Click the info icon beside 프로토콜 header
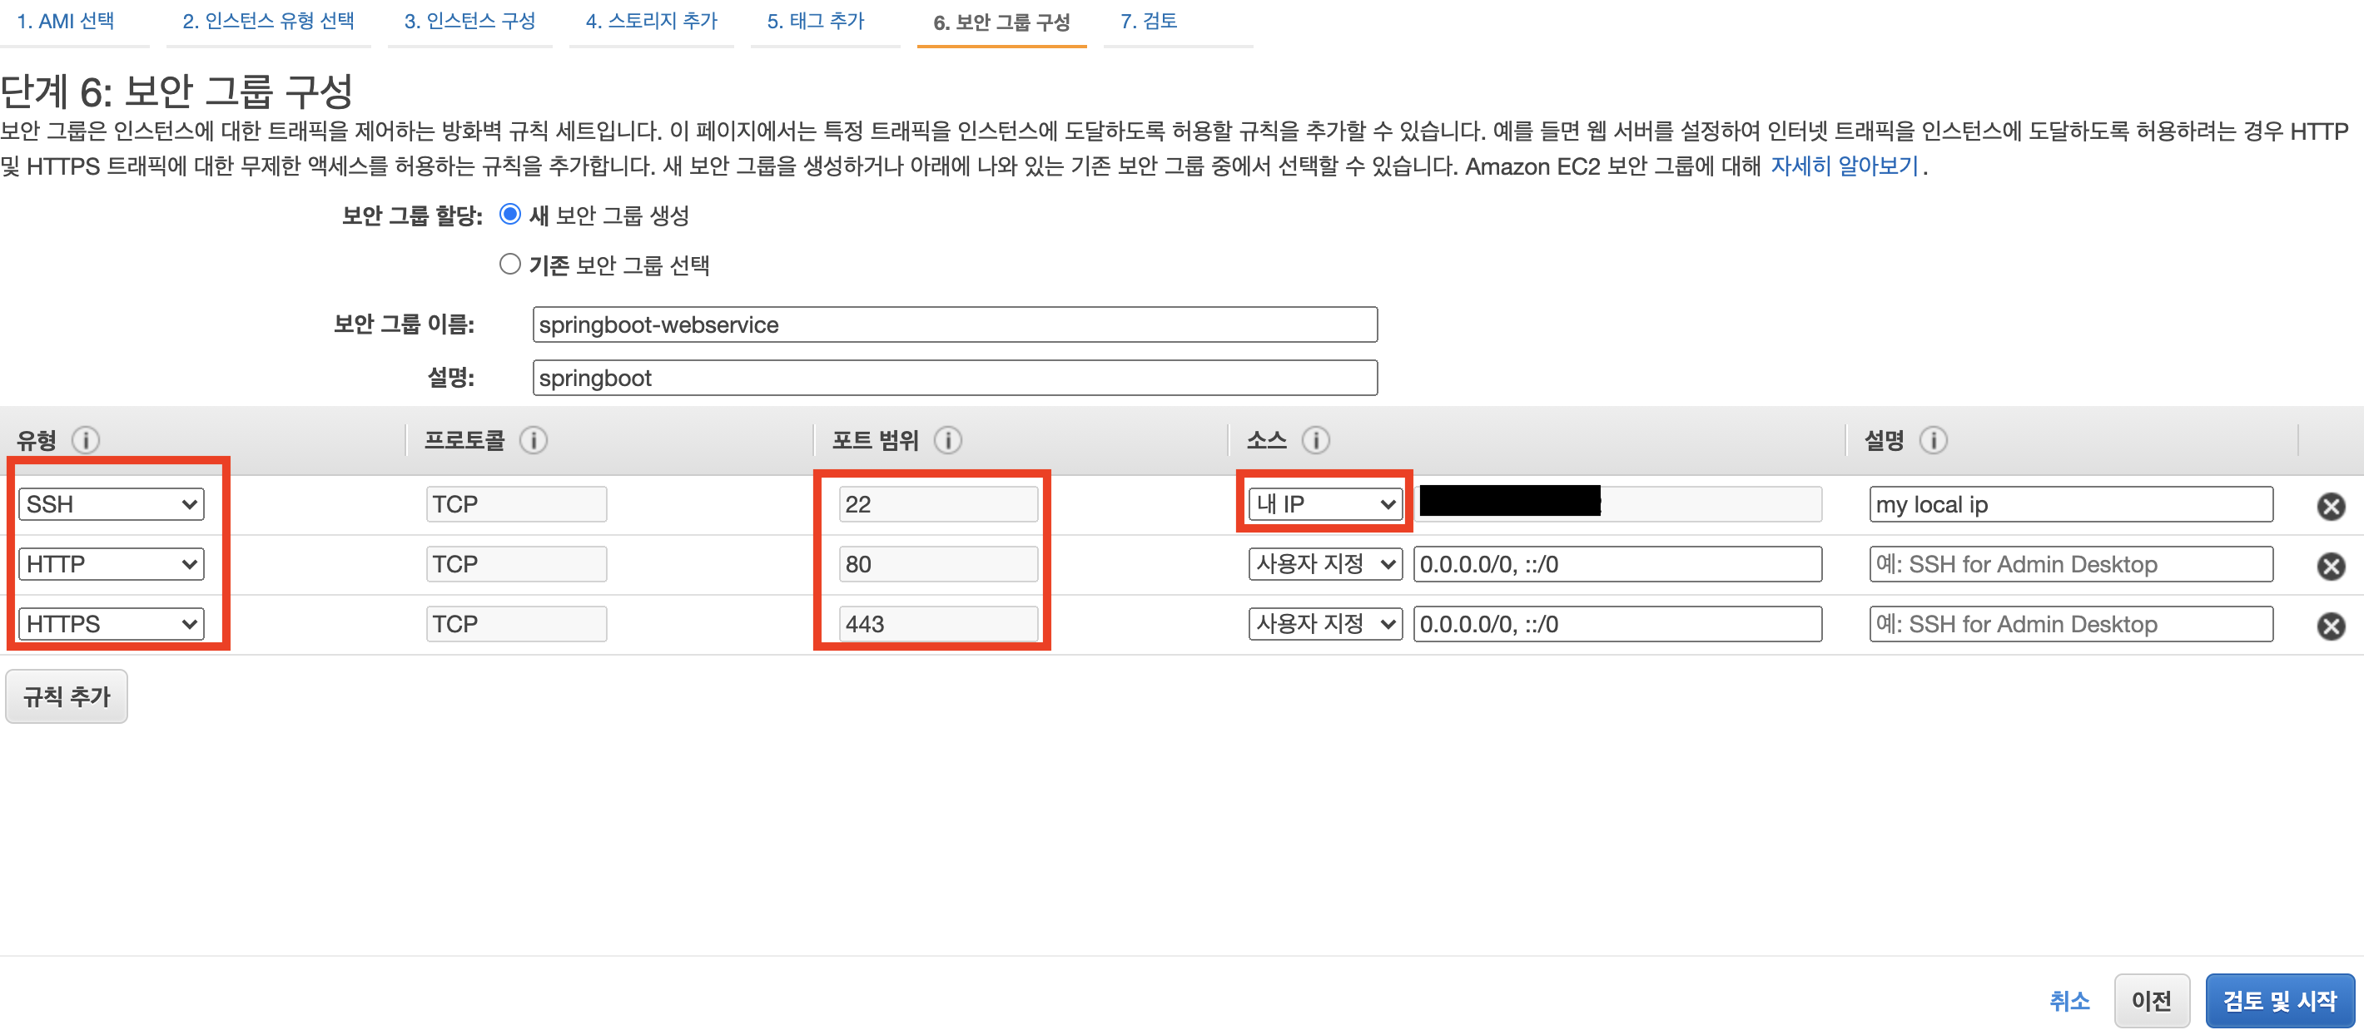Screen dimensions: 2364x1035 [534, 440]
